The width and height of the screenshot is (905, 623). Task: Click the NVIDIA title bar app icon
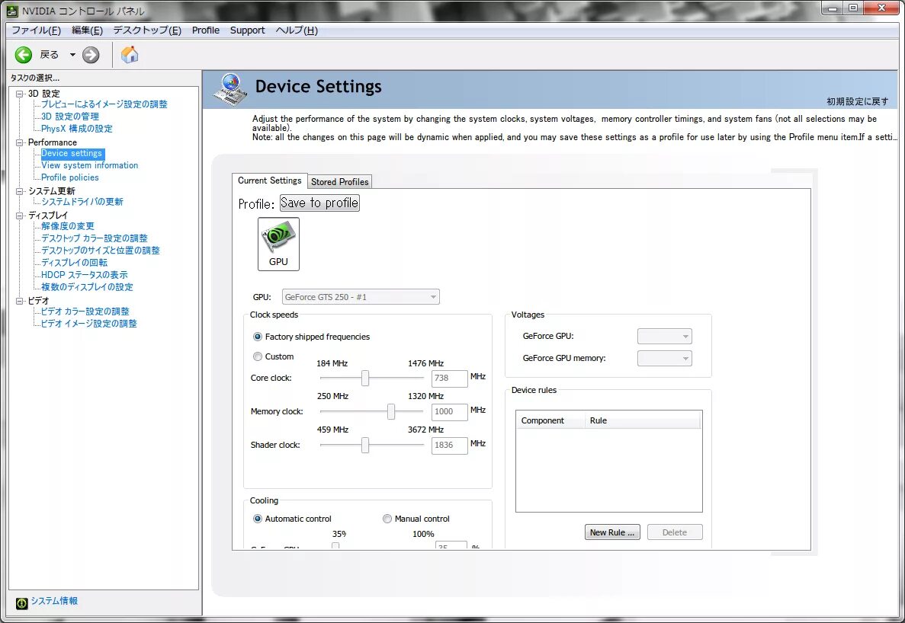pyautogui.click(x=12, y=11)
